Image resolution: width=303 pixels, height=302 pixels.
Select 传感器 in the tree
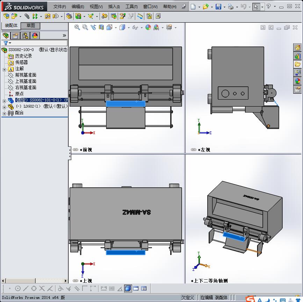[x=21, y=62]
